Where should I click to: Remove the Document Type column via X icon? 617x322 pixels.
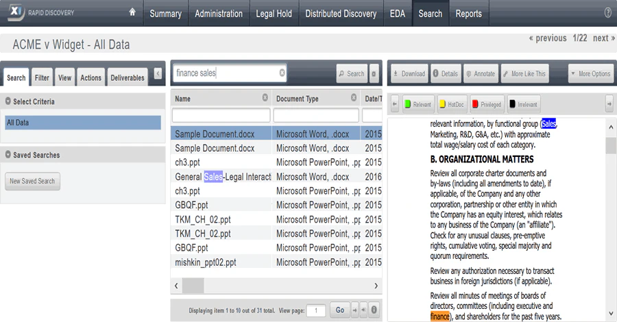[354, 97]
